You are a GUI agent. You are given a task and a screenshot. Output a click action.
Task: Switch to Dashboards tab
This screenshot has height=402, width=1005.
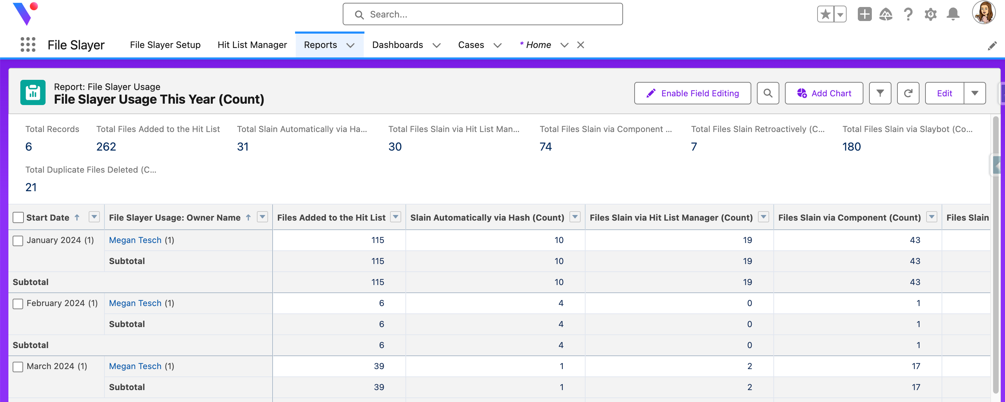point(397,45)
